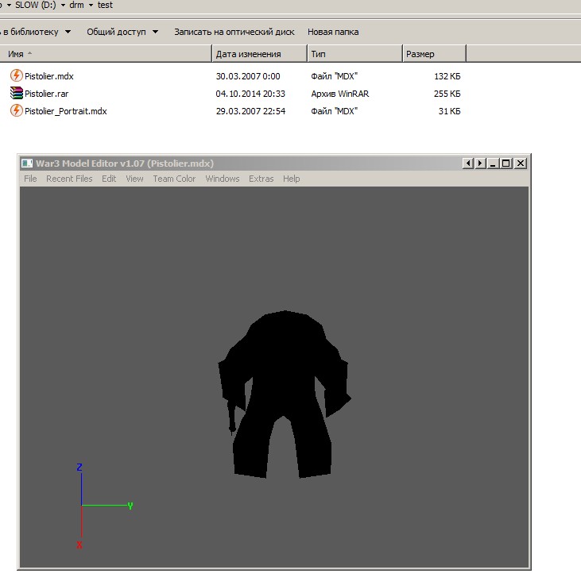This screenshot has width=581, height=585.
Task: Click the date 29.03.2007 22:54
Action: [x=250, y=111]
